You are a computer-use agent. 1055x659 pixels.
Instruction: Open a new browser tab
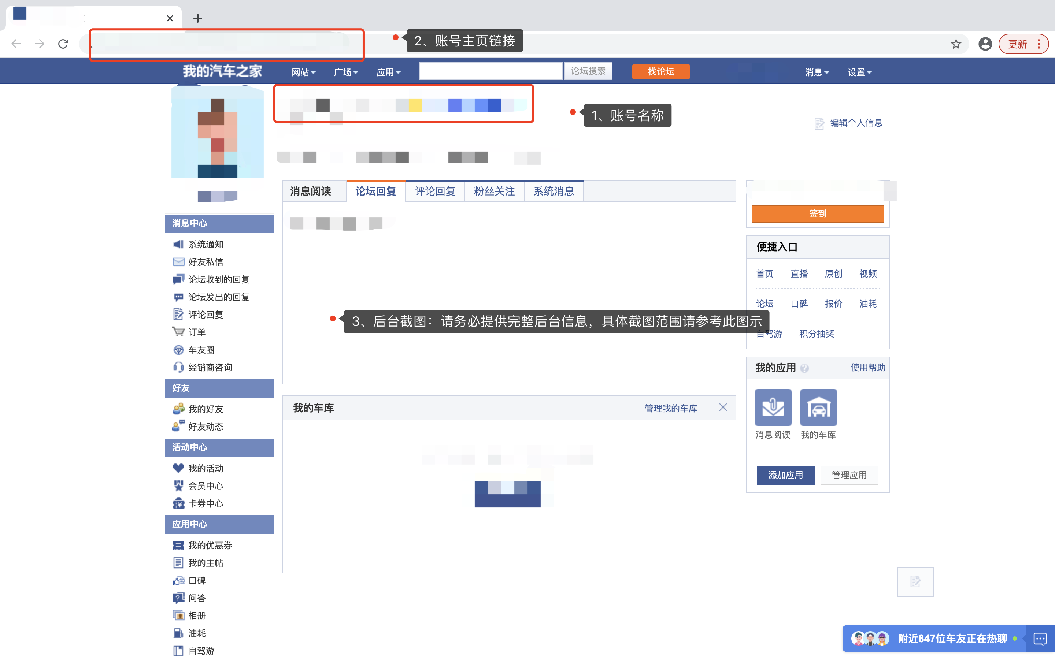coord(197,18)
